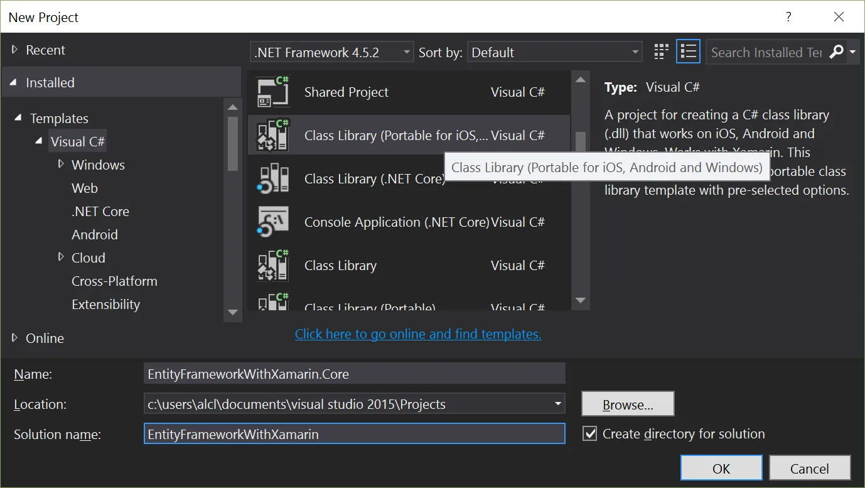Viewport: 865px width, 488px height.
Task: Select the Android template category
Action: pos(95,234)
